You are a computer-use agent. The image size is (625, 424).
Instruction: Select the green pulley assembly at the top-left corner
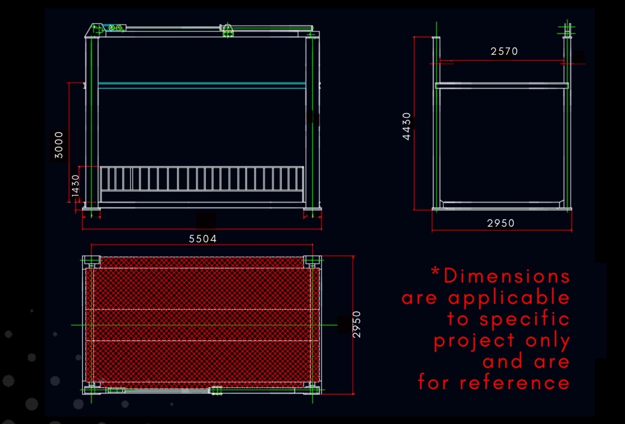pyautogui.click(x=115, y=28)
